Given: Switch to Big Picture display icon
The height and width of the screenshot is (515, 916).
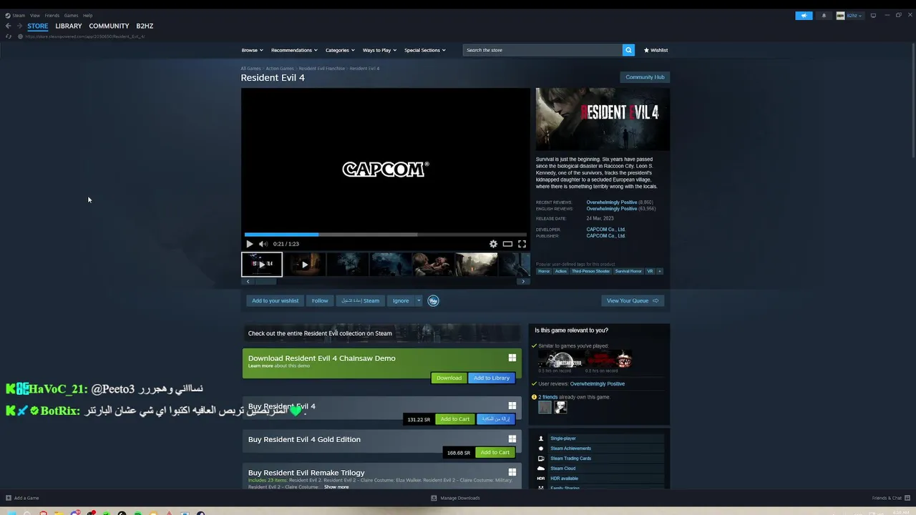Looking at the screenshot, I should click(873, 15).
